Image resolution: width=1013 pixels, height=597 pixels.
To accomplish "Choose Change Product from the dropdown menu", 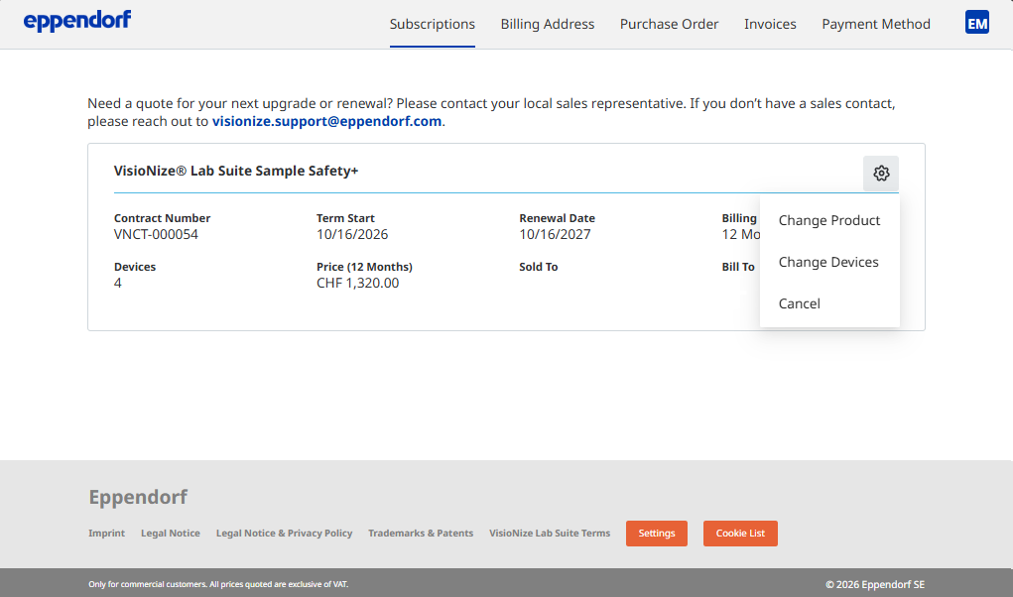I will 829,220.
